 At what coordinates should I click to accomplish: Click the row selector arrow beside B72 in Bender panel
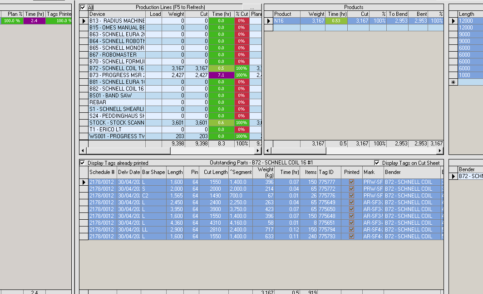[453, 177]
